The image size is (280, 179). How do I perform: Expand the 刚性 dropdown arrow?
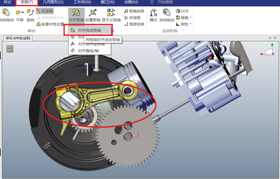coord(191,24)
